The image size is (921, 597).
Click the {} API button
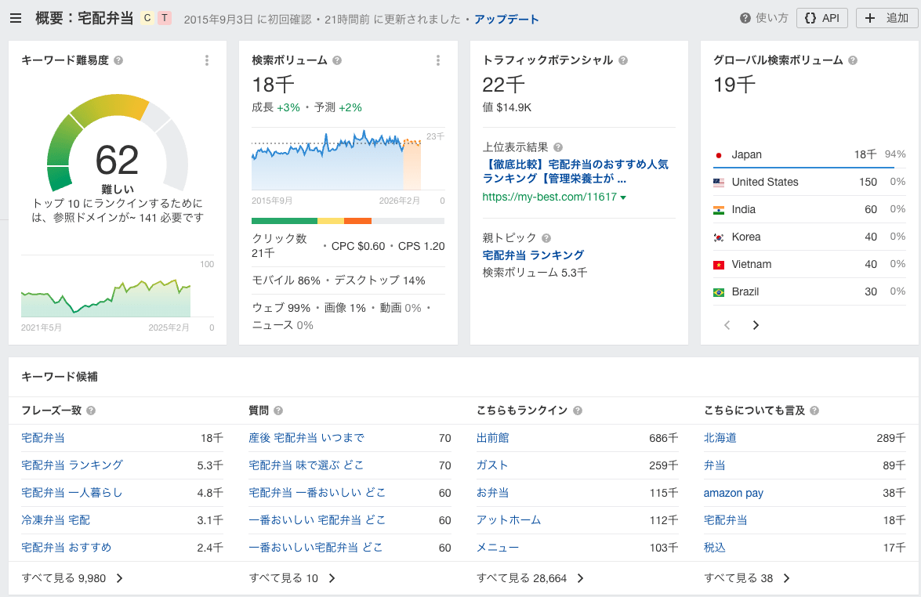tap(821, 17)
